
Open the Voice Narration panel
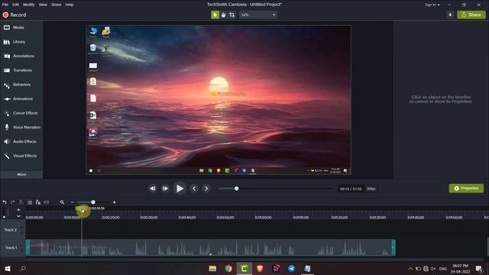(x=21, y=128)
